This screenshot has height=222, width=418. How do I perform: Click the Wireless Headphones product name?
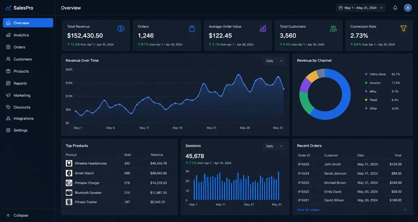click(x=91, y=163)
